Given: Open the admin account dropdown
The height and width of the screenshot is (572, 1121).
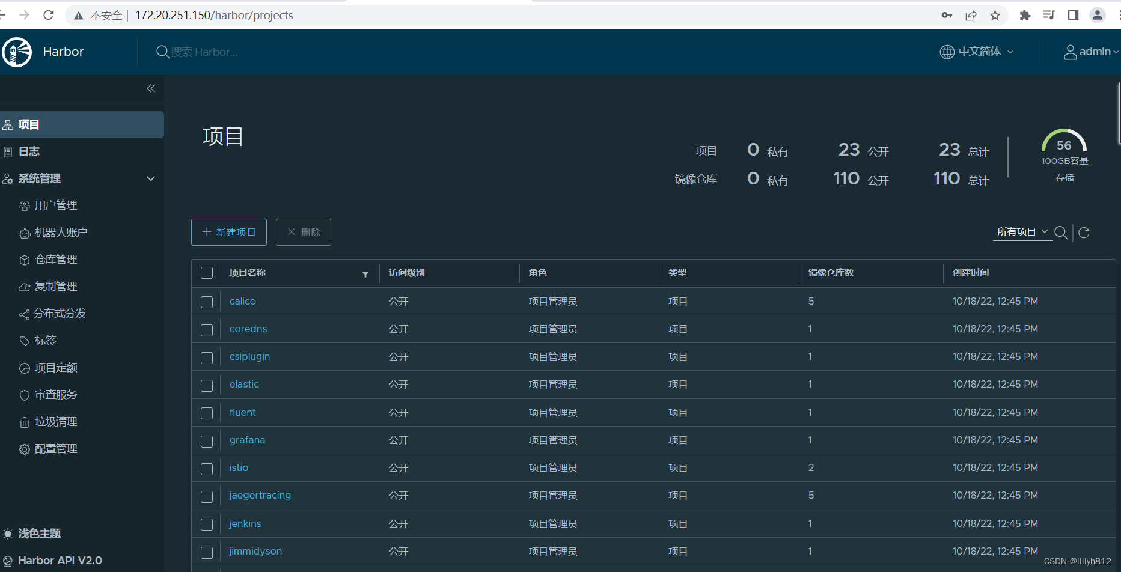Looking at the screenshot, I should (1091, 52).
